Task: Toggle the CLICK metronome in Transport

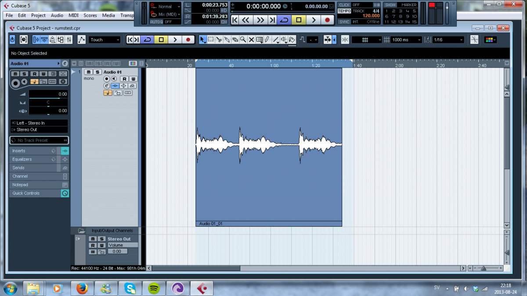Action: [344, 5]
